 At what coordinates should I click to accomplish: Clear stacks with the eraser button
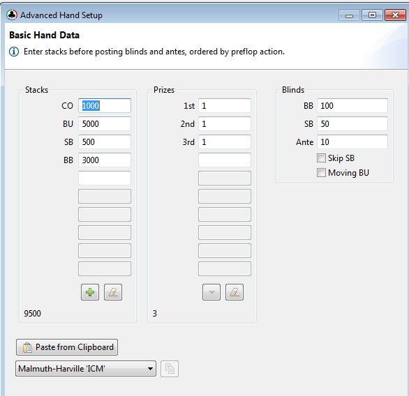point(113,292)
